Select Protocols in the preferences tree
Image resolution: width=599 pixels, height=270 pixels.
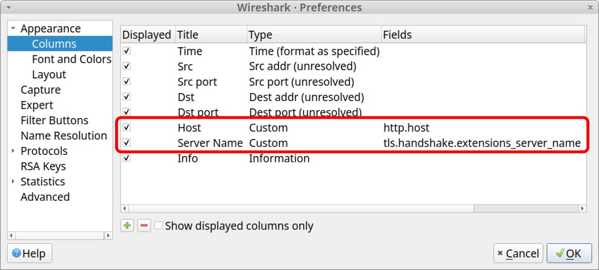(x=44, y=151)
